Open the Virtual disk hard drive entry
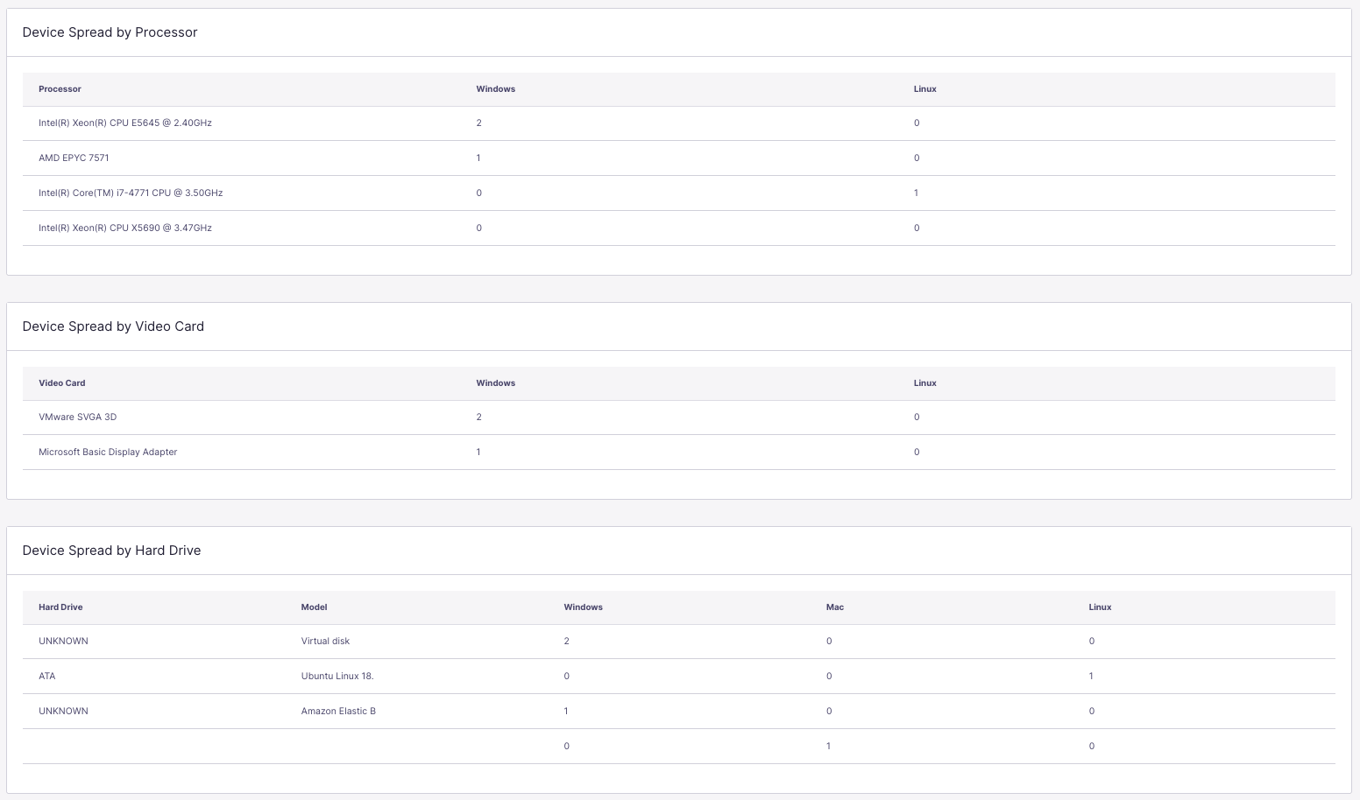 tap(324, 641)
